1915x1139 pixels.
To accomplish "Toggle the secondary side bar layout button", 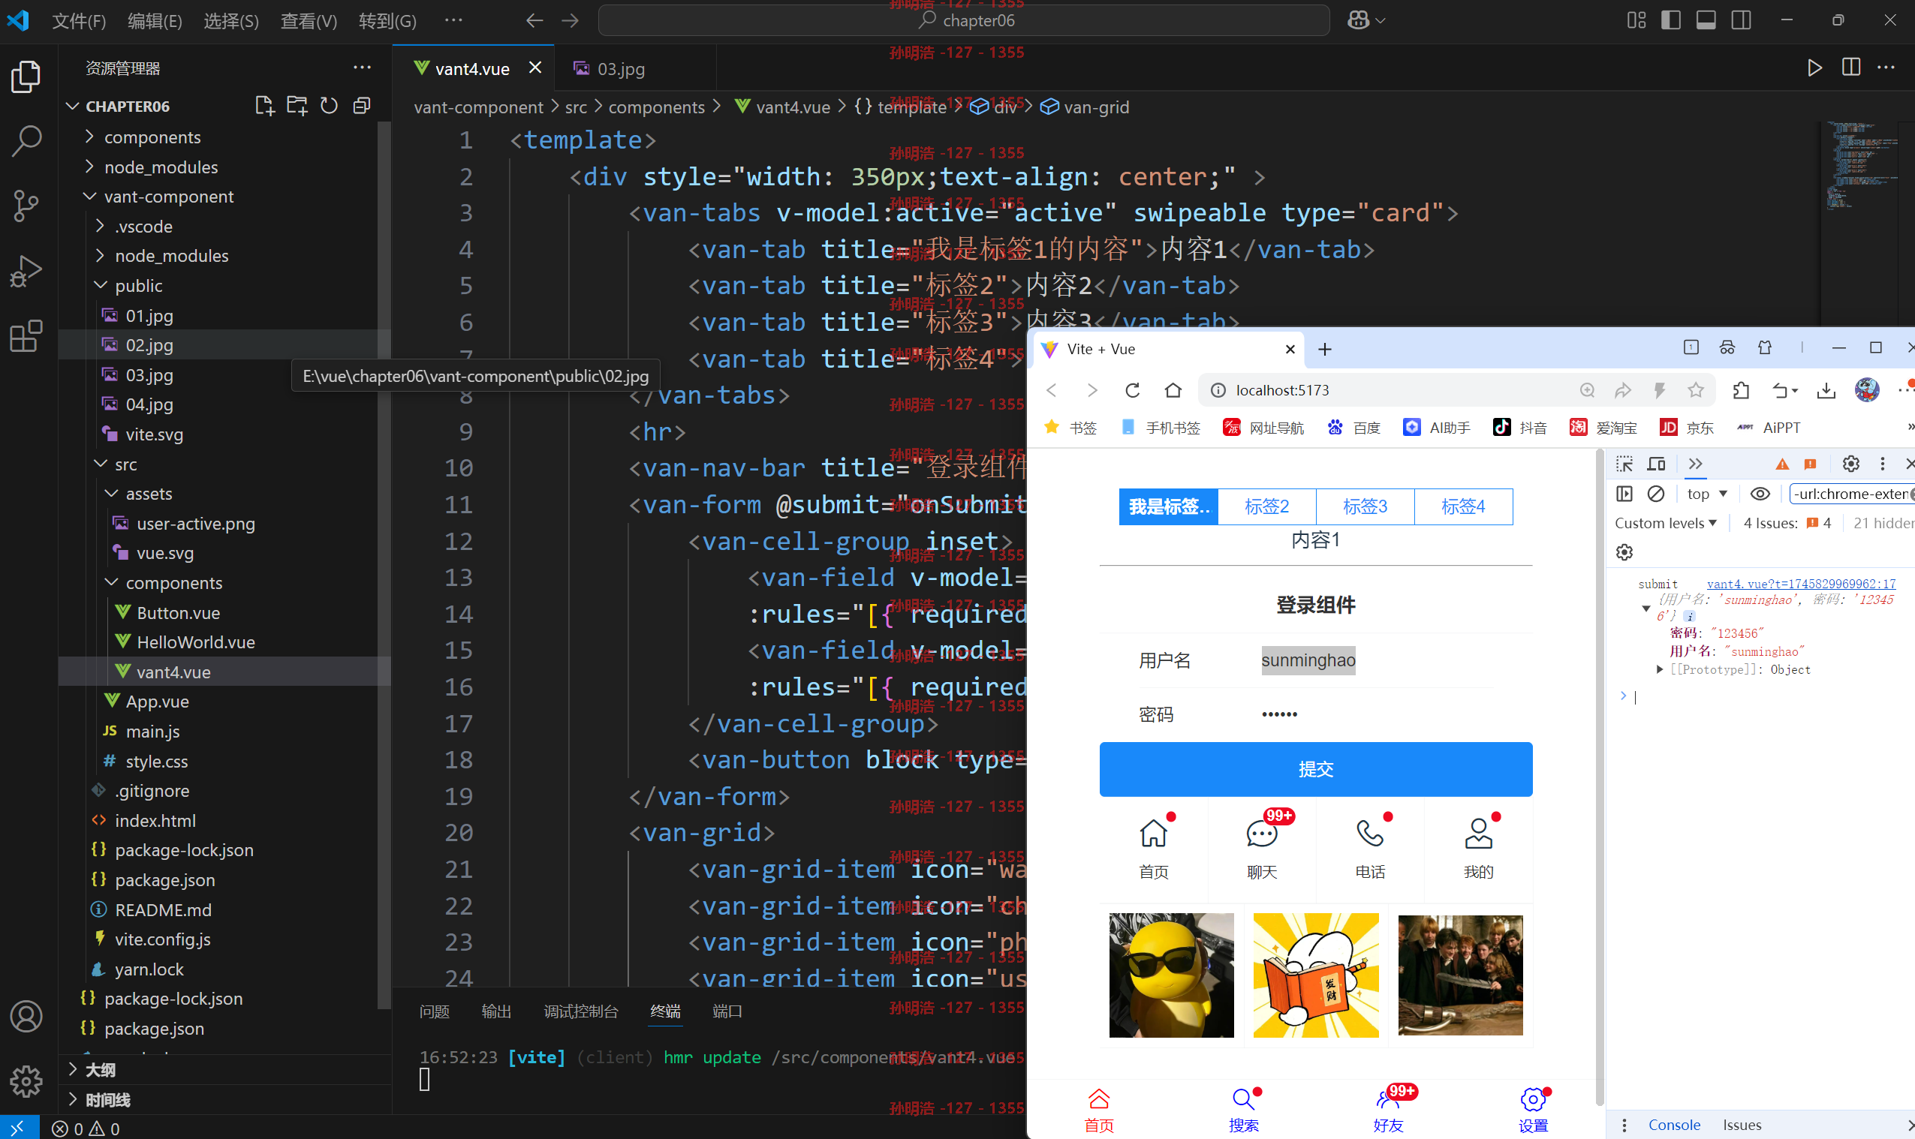I will 1742,20.
